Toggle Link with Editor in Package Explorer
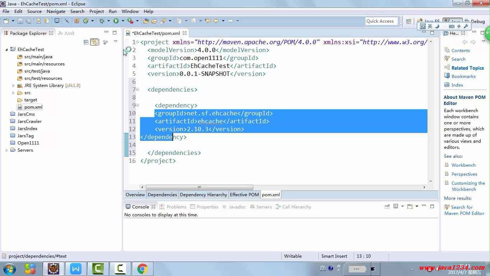 pyautogui.click(x=94, y=42)
